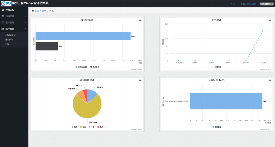
Task: Click Highcharts.com.cn credit in 漏洞风险统计 chart
Action: point(136,129)
